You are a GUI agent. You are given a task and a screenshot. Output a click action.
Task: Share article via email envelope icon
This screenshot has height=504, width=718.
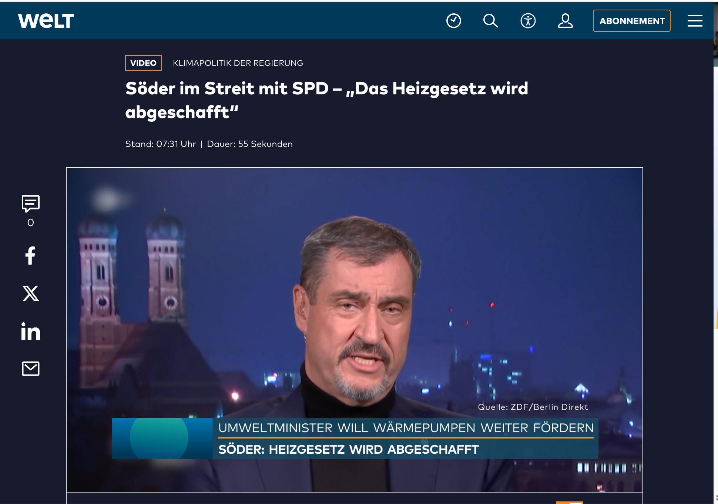point(30,369)
